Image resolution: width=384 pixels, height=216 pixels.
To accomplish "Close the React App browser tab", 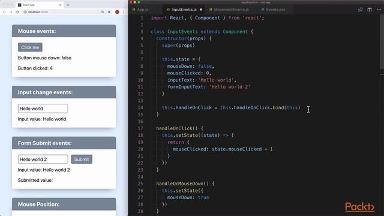I will pos(61,5).
